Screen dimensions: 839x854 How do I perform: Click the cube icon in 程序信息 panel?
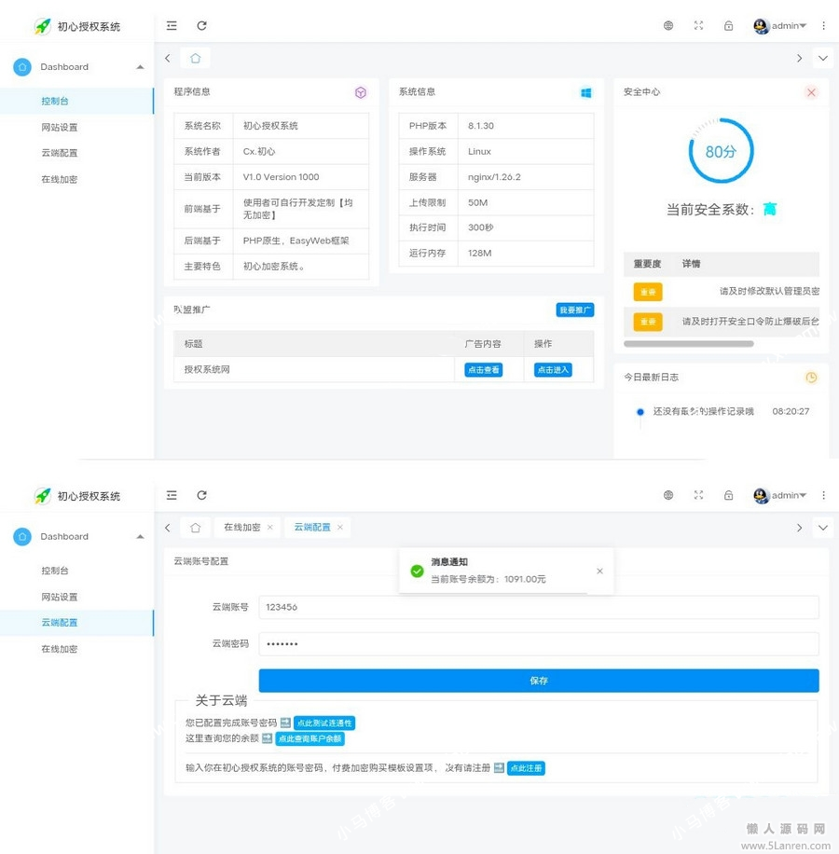tap(361, 92)
